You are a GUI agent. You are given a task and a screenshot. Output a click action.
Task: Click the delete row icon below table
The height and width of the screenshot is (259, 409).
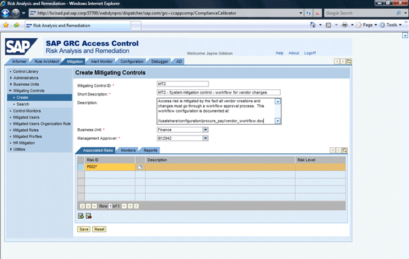[89, 216]
